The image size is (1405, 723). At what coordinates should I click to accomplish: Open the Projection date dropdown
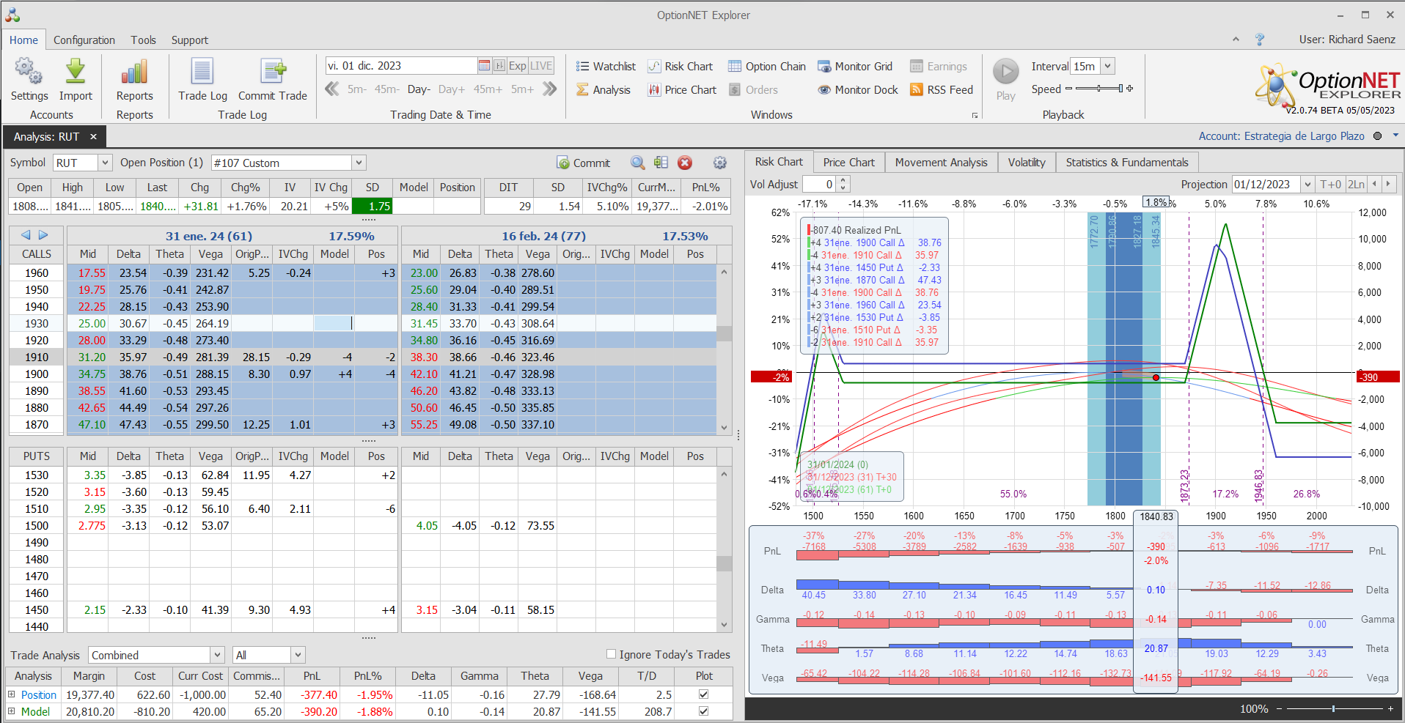click(x=1307, y=185)
